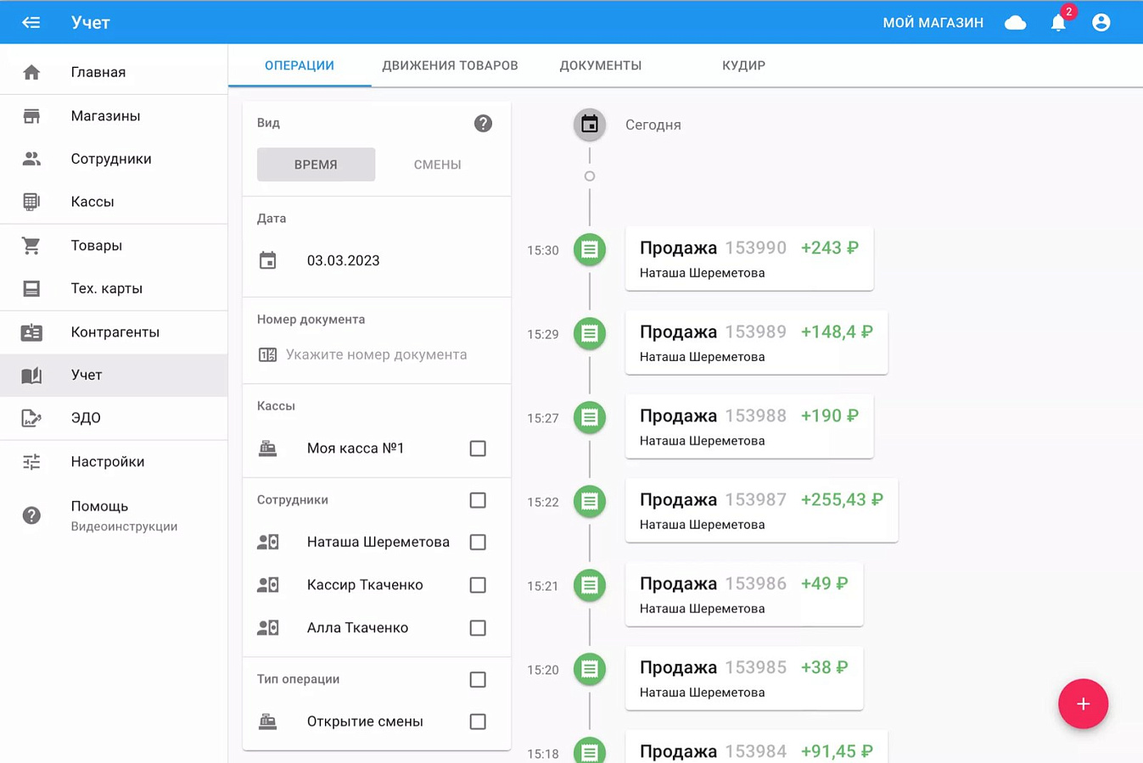Check the Открытие смены checkbox
The height and width of the screenshot is (763, 1143).
tap(478, 722)
